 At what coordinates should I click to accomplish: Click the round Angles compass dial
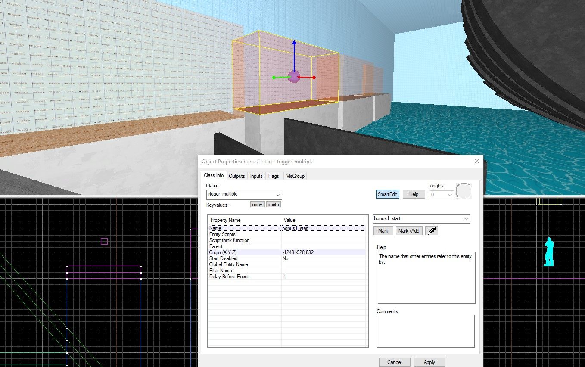click(464, 191)
